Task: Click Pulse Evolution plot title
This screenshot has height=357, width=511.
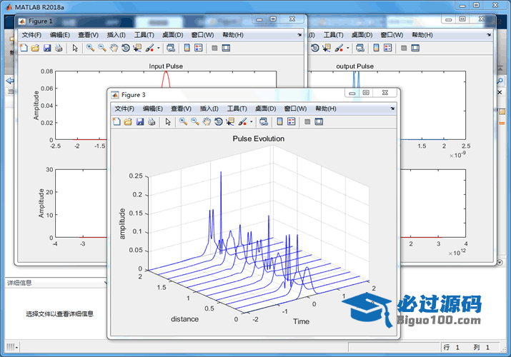Action: (259, 139)
